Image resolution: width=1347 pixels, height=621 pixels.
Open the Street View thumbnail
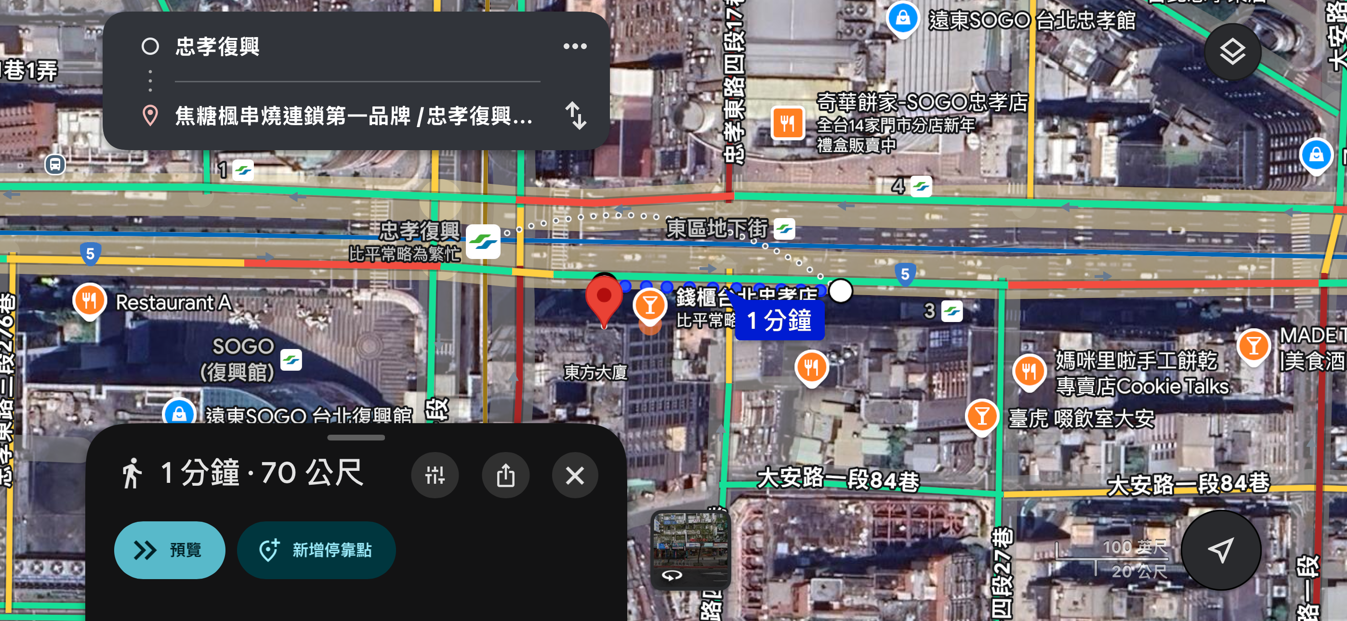690,549
